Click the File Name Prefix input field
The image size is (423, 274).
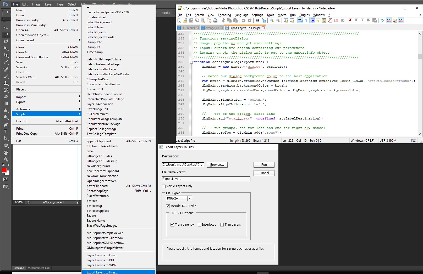click(206, 179)
